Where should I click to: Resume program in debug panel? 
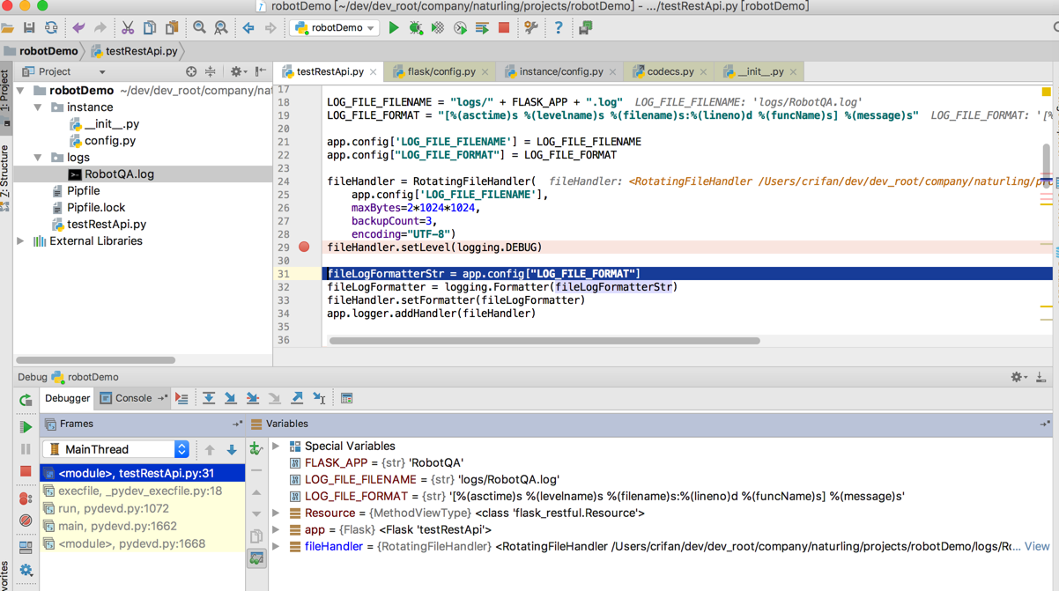(26, 427)
